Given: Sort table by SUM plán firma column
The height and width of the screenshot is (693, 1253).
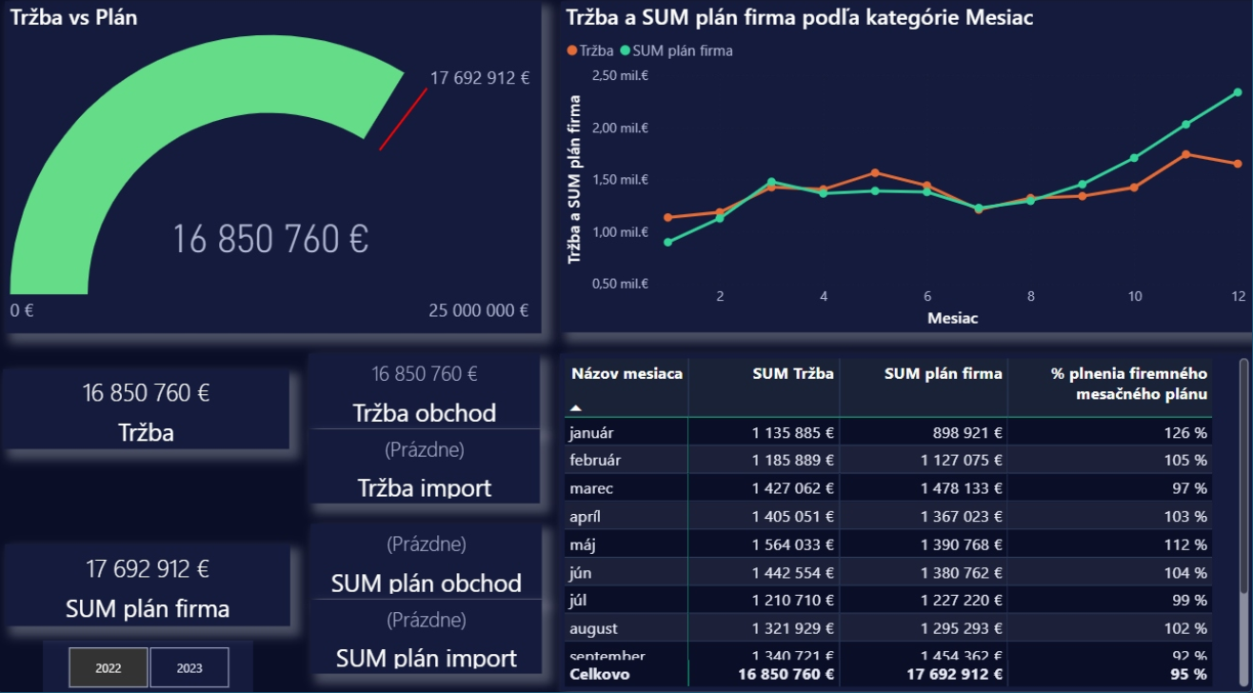Looking at the screenshot, I should tap(943, 374).
